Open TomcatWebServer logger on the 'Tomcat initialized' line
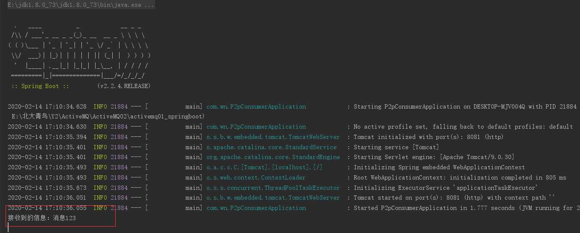This screenshot has width=580, height=233. coord(273,137)
